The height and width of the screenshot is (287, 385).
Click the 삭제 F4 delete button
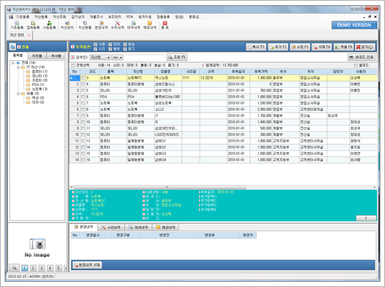coord(322,47)
